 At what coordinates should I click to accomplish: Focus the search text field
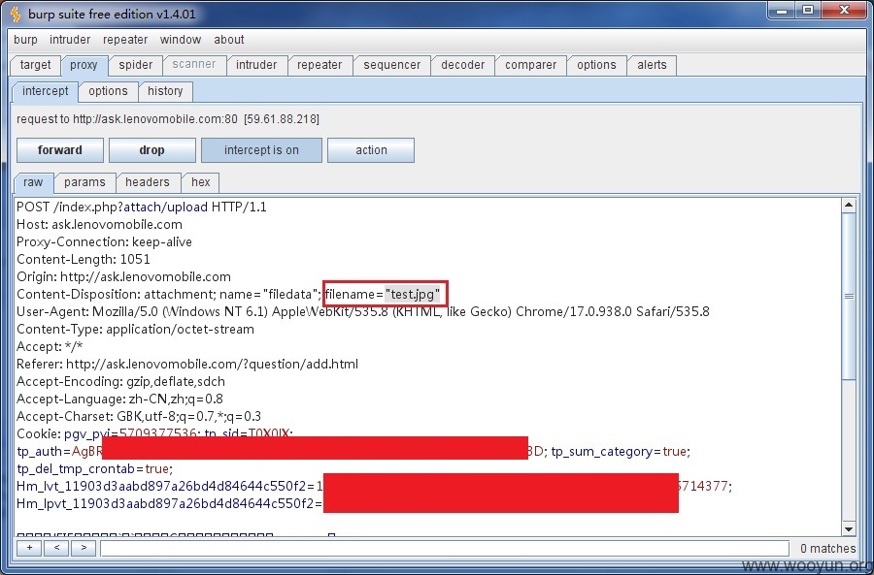(445, 548)
